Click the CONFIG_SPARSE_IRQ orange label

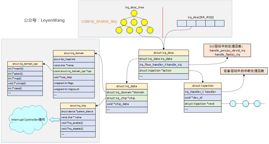point(99,22)
